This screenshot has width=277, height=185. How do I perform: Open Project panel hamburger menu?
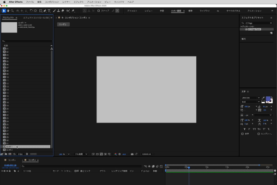click(16, 18)
